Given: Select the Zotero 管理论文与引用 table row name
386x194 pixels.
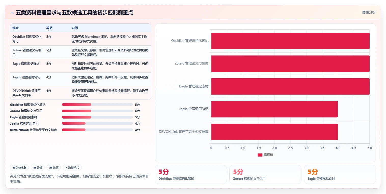Looking at the screenshot, I should pyautogui.click(x=27, y=52).
